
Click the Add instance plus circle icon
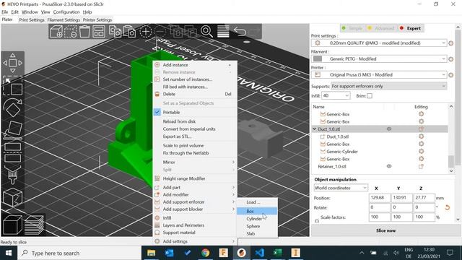point(146,31)
